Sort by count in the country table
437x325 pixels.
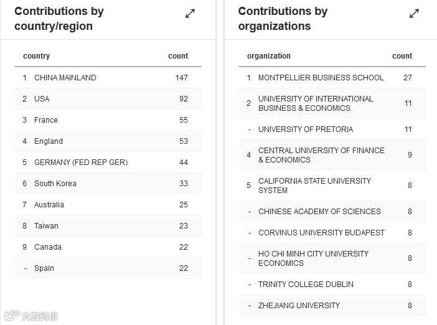[177, 56]
